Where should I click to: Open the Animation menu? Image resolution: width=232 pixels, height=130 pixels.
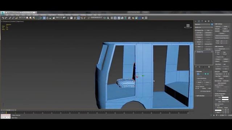(x=43, y=15)
